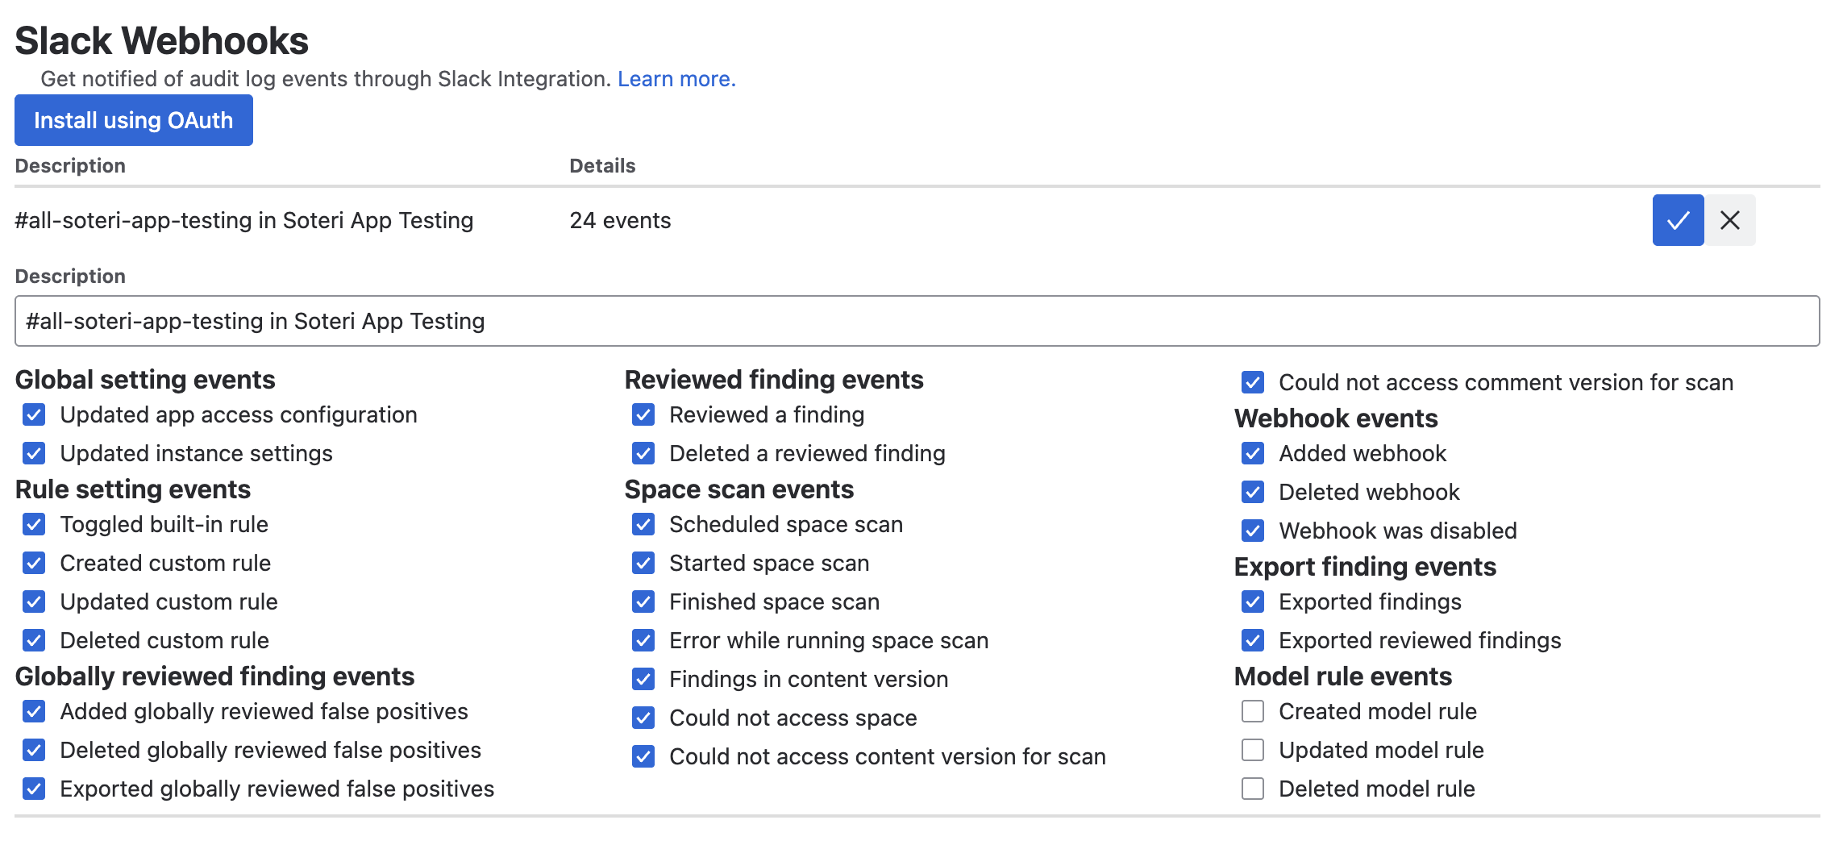Uncheck Findings in content version
Viewport: 1843px width, 845px height.
643,679
